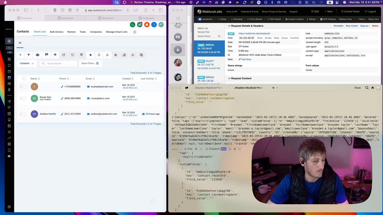383x215 pixels.
Task: Open the blue help question mark
Action: pyautogui.click(x=154, y=24)
